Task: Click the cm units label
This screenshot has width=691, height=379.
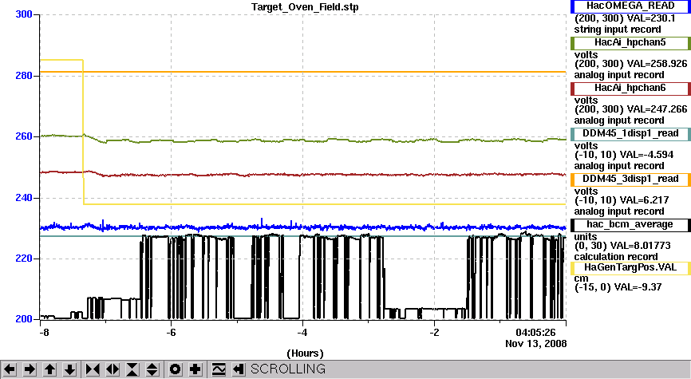Action: 581,278
